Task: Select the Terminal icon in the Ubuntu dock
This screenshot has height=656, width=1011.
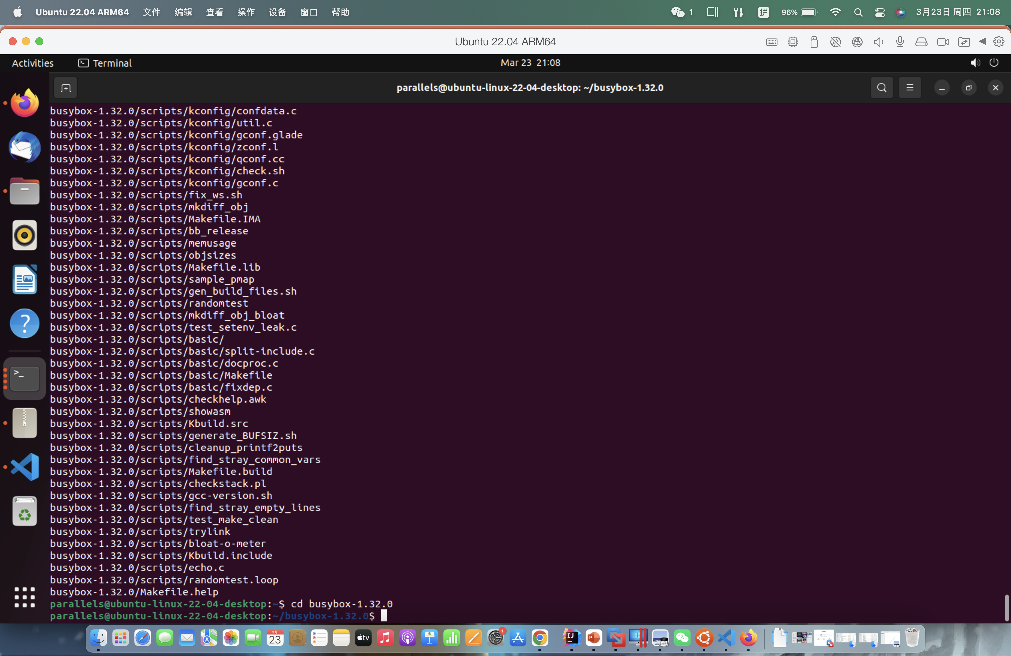Action: coord(25,378)
